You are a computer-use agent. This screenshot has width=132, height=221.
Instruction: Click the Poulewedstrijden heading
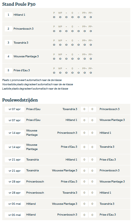coord(20,100)
